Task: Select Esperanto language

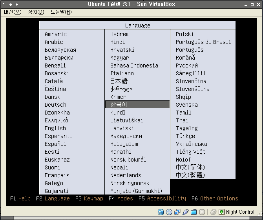Action: [x=58, y=136]
